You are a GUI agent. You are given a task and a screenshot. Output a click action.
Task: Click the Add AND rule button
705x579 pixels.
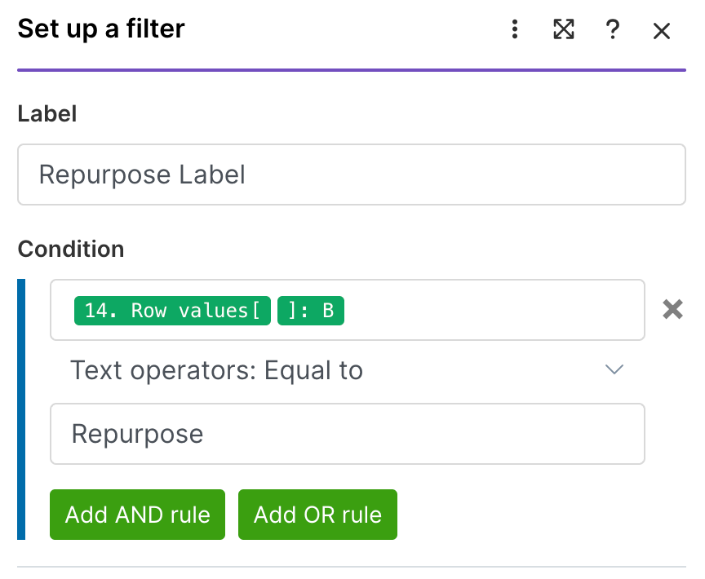(137, 515)
